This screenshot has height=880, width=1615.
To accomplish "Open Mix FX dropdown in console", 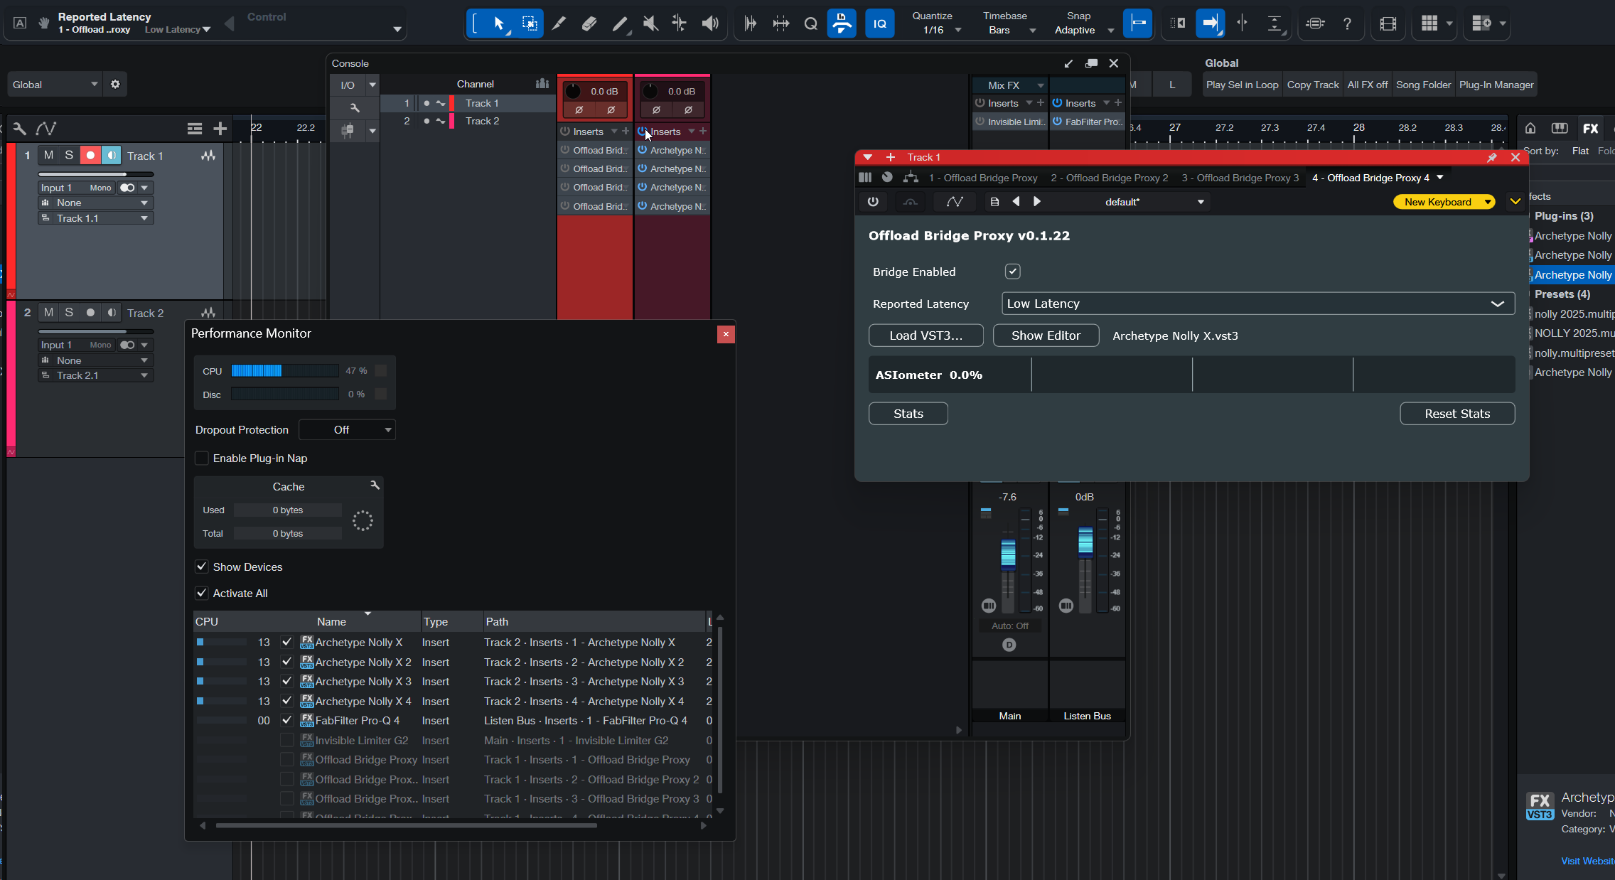I will (x=1010, y=85).
